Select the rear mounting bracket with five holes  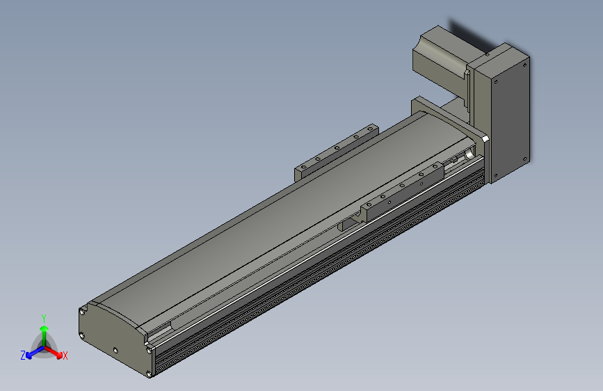(335, 152)
